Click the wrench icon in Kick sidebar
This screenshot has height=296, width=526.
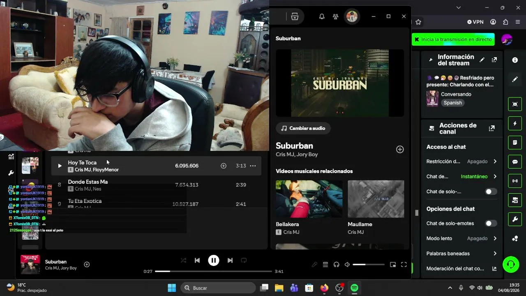[x=515, y=220]
